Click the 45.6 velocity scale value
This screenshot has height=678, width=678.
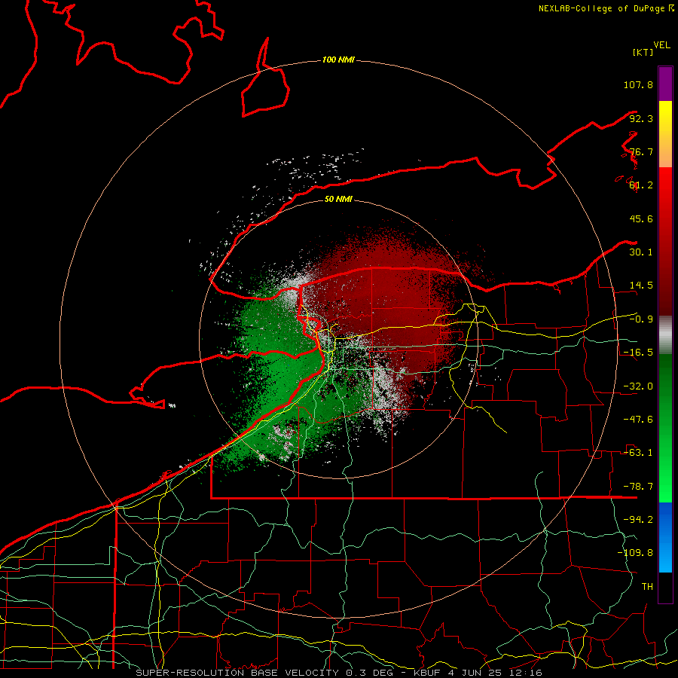click(641, 218)
